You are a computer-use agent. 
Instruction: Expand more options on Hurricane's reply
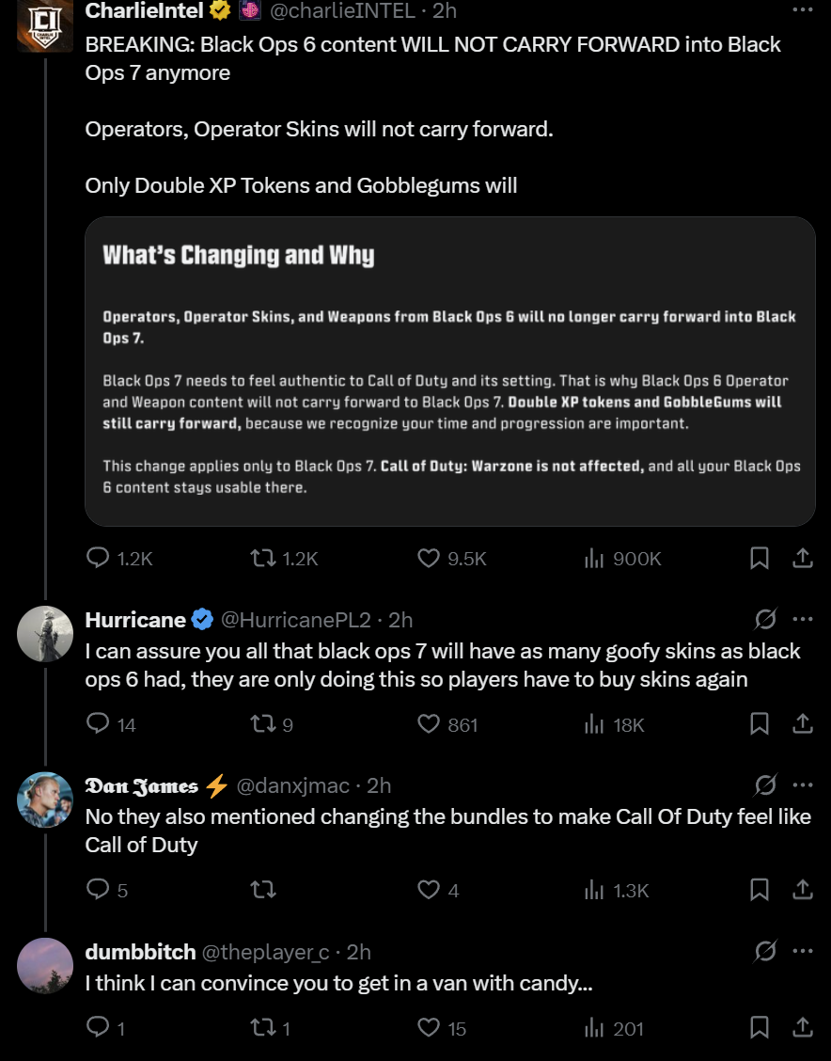pos(802,619)
